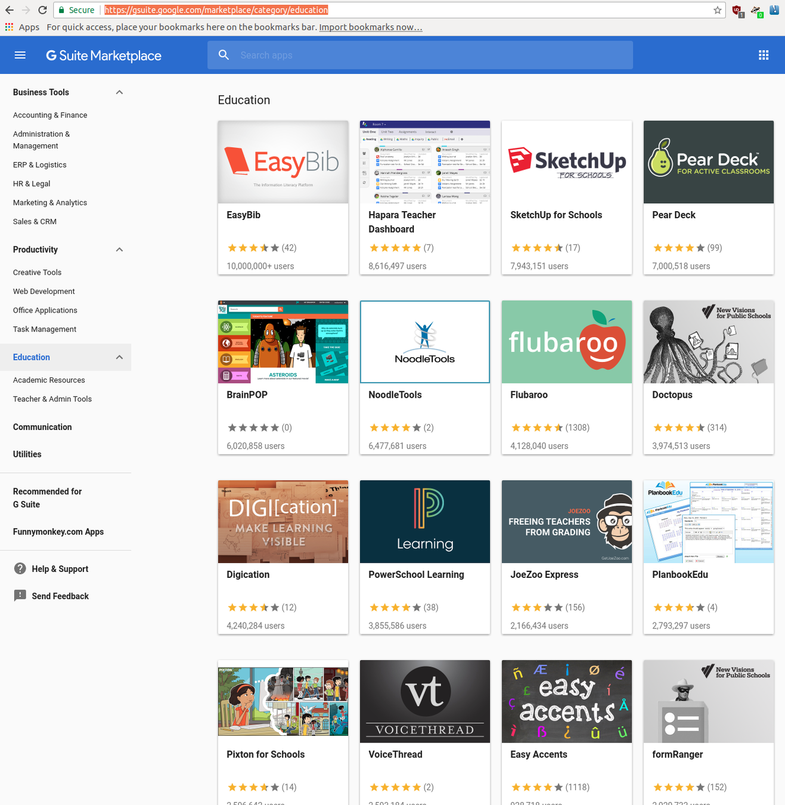Viewport: 785px width, 805px height.
Task: Open the Utilities category
Action: click(27, 454)
